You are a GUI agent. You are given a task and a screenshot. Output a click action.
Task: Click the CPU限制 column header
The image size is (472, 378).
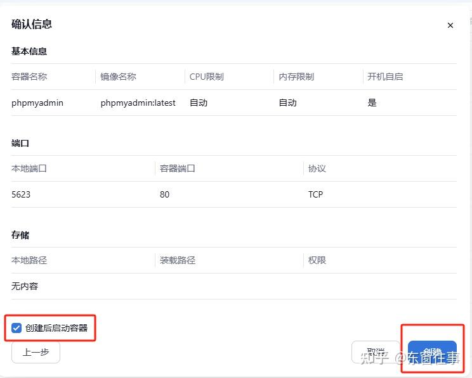pyautogui.click(x=207, y=77)
